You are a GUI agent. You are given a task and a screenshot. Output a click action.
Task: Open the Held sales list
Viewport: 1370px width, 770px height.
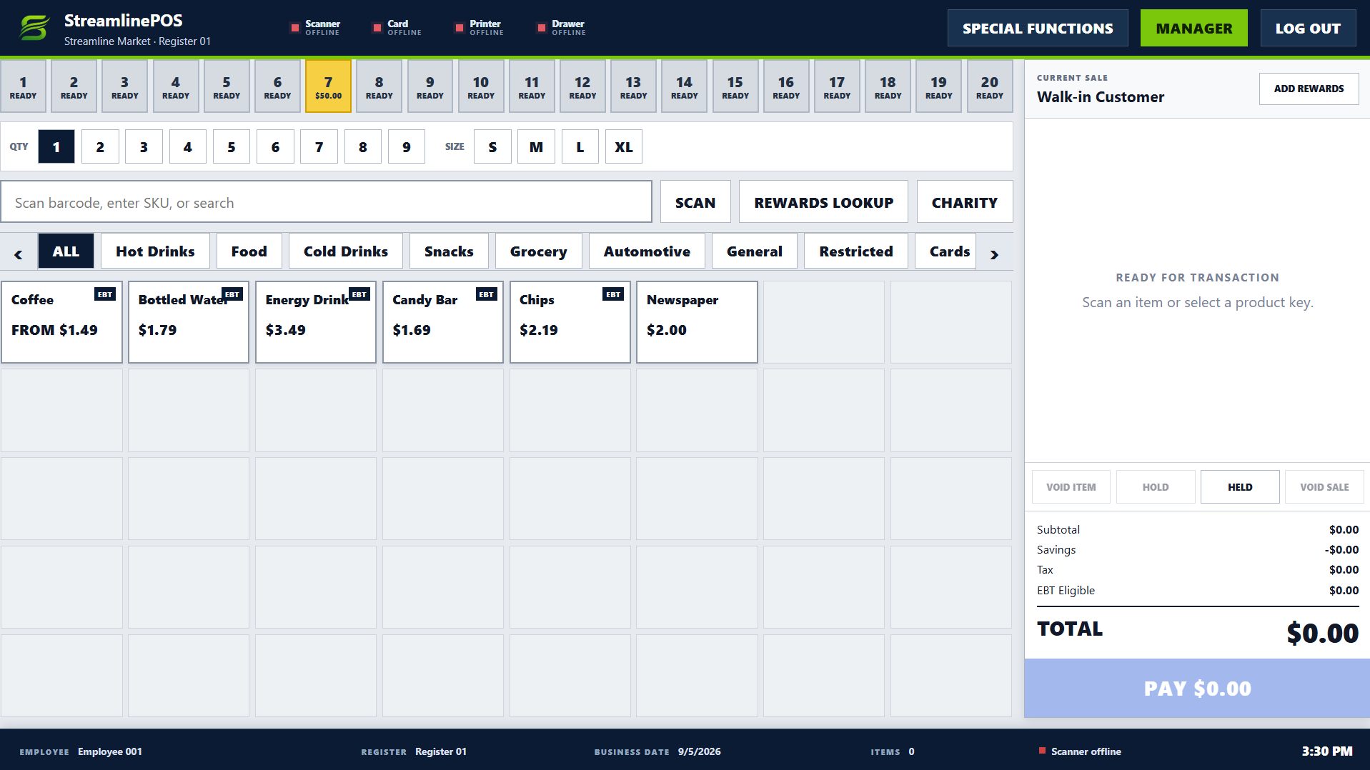[1240, 487]
